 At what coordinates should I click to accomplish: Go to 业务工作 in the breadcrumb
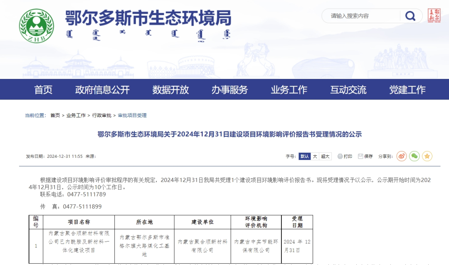76,115
